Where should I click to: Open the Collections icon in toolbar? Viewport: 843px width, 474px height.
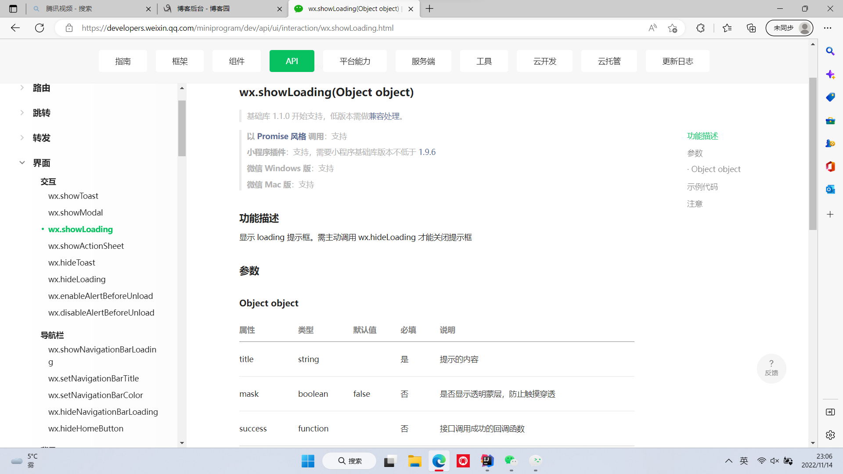(751, 28)
